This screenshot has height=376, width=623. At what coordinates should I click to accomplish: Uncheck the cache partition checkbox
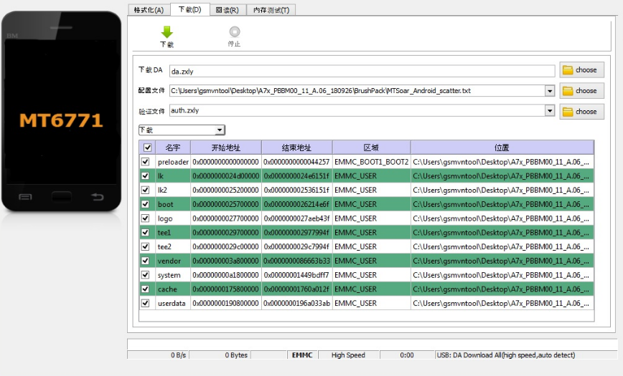click(146, 289)
